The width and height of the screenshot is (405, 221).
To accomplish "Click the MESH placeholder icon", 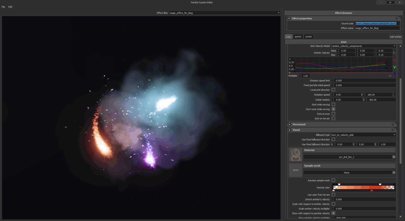I will click(295, 170).
